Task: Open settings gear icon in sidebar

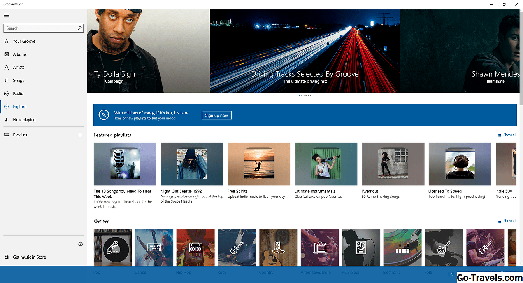Action: (81, 244)
